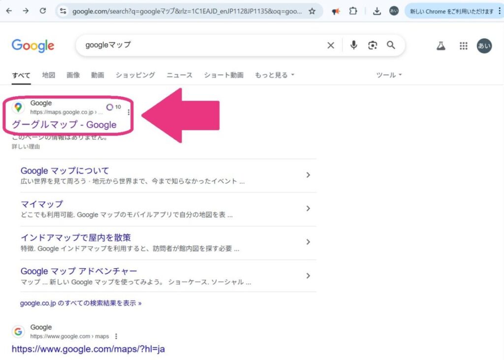Open the ツール dropdown
Screen dimensions: 504x360
[x=389, y=75]
